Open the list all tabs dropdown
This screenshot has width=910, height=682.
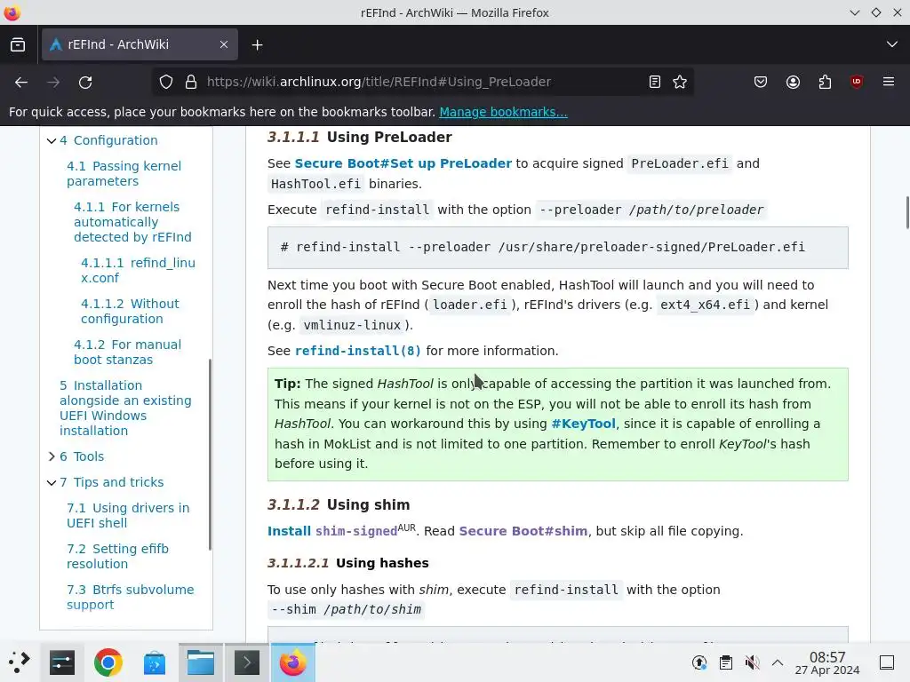point(892,44)
